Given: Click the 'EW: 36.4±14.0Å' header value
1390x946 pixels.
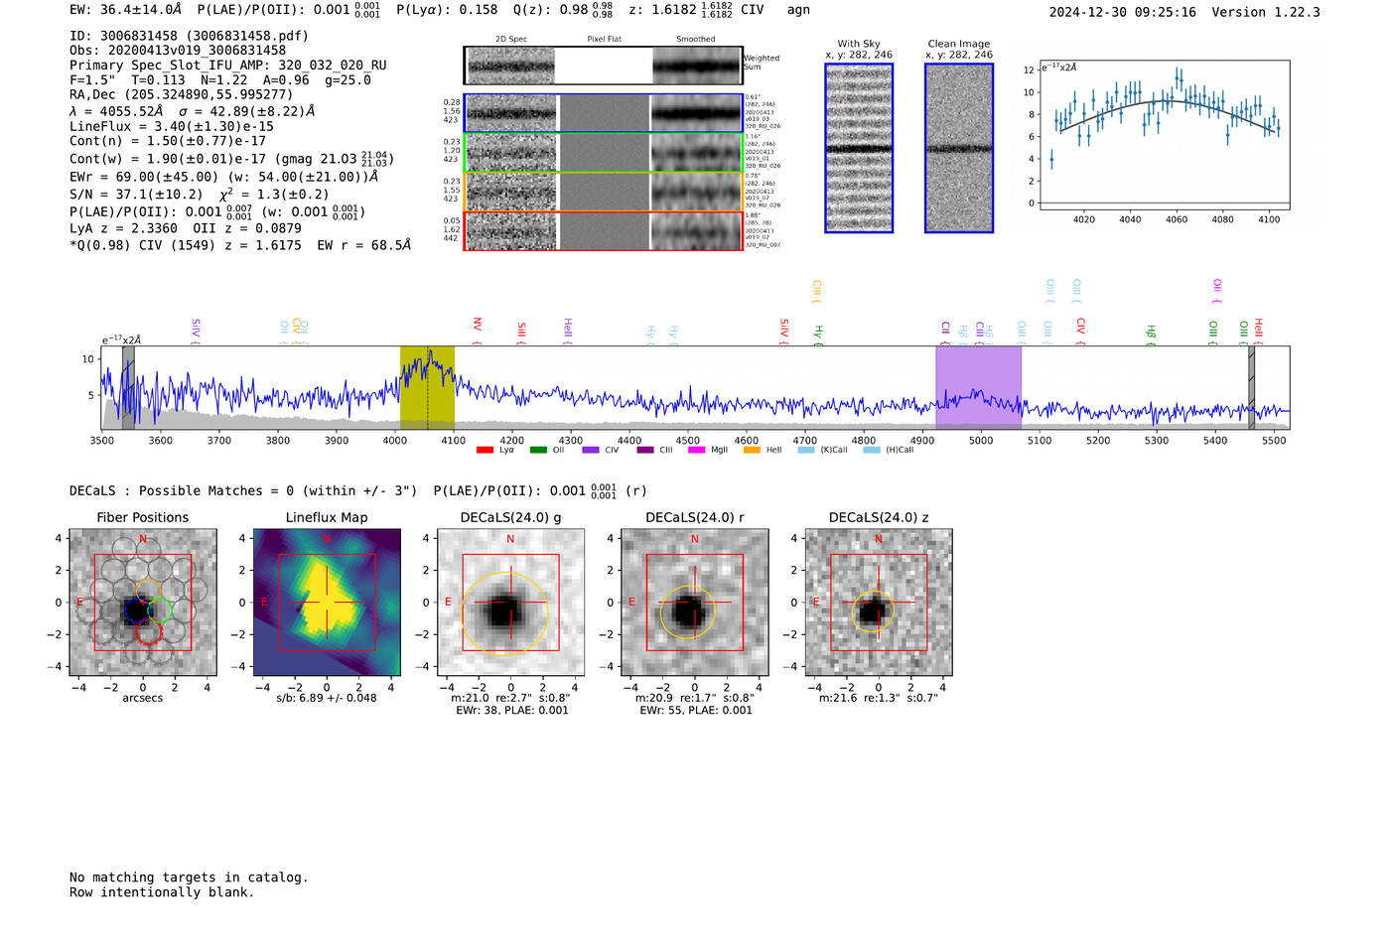Looking at the screenshot, I should tap(126, 10).
